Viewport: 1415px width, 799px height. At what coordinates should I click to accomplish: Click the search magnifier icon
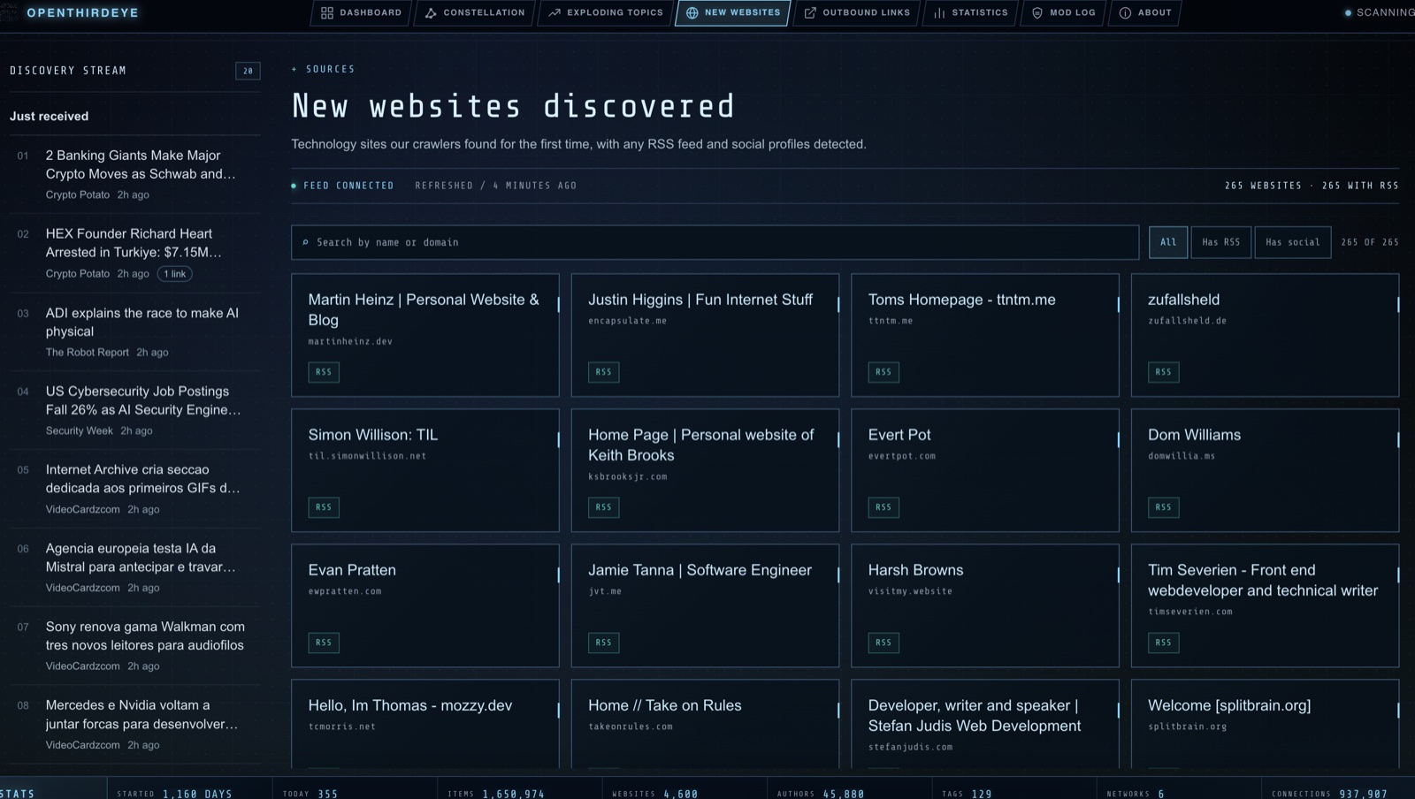(x=305, y=242)
